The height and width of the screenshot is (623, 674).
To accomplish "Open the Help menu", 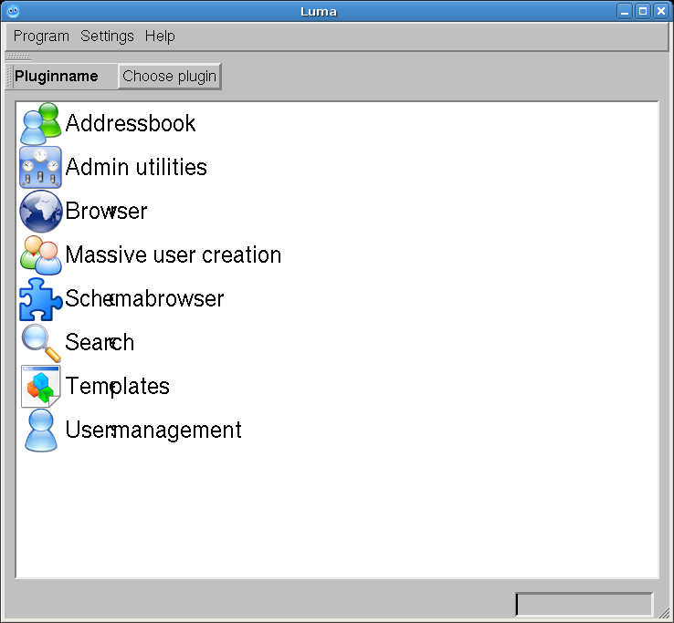I will pyautogui.click(x=160, y=36).
